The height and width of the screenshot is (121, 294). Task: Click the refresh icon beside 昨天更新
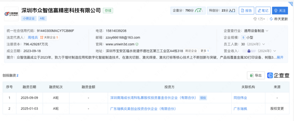click(271, 19)
